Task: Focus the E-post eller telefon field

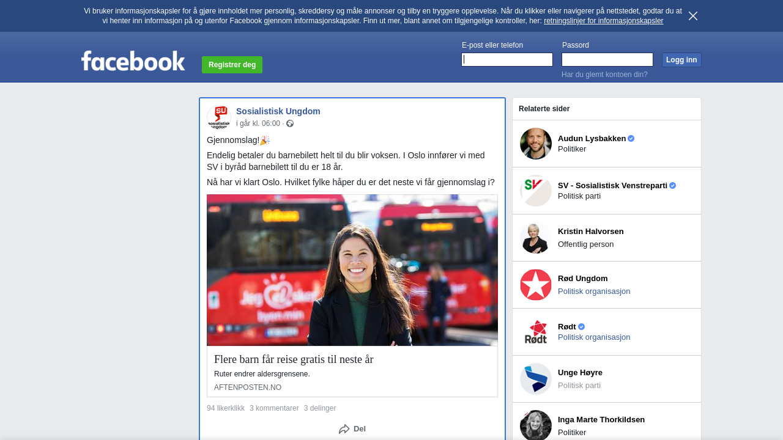Action: point(507,59)
